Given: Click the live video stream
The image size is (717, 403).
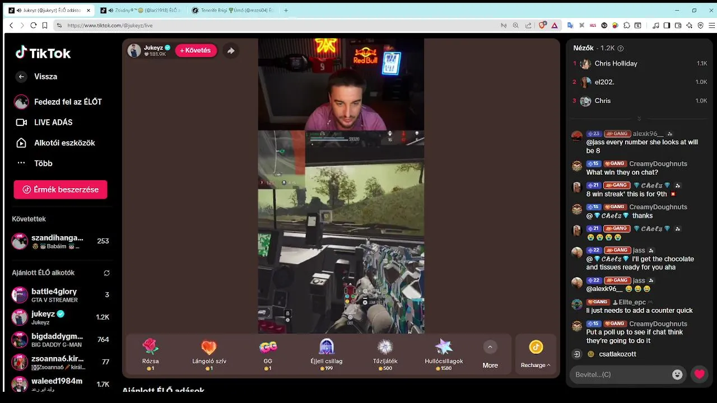Looking at the screenshot, I should (341, 186).
